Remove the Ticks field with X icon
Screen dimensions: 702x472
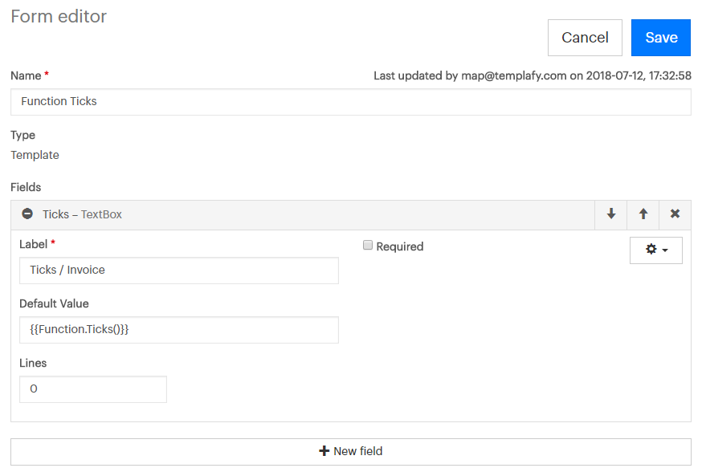pyautogui.click(x=675, y=214)
